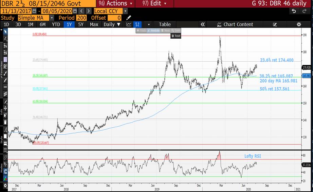Image resolution: width=313 pixels, height=192 pixels.
Task: Open the text style A icon
Action: (5, 130)
